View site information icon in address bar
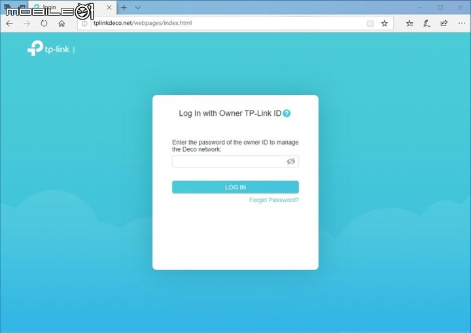The width and height of the screenshot is (471, 333). pos(84,24)
